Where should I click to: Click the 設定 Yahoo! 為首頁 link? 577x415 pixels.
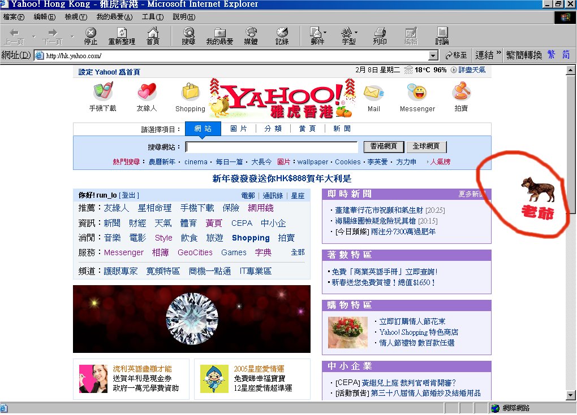(x=109, y=72)
